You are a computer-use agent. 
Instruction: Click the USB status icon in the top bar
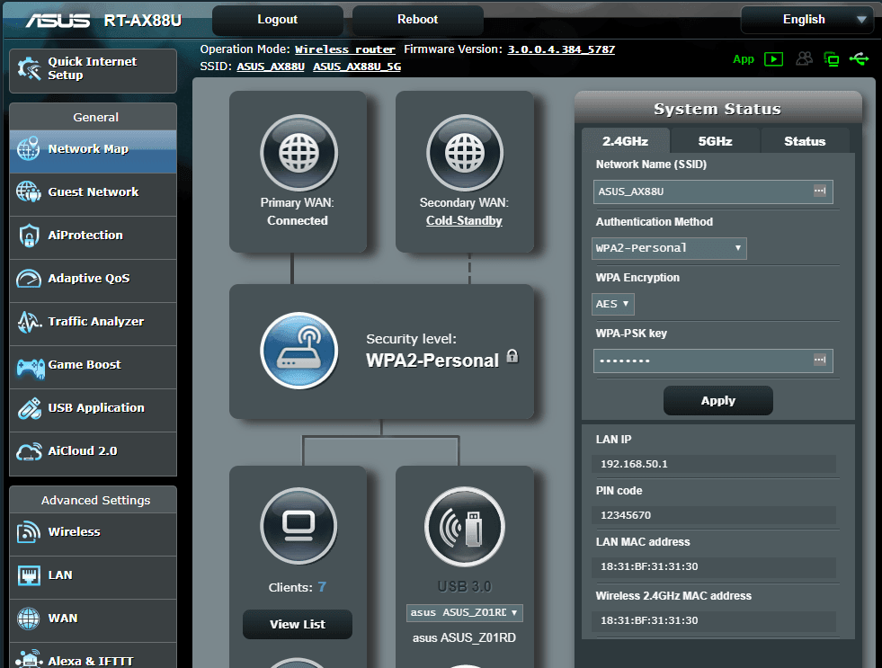(860, 58)
